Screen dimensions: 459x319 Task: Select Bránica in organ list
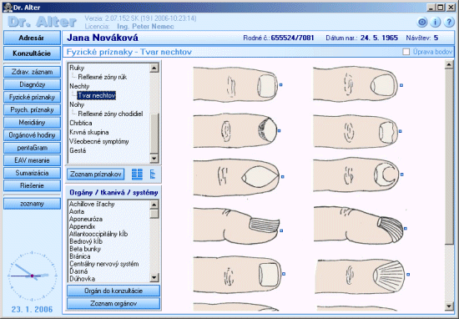coord(80,256)
